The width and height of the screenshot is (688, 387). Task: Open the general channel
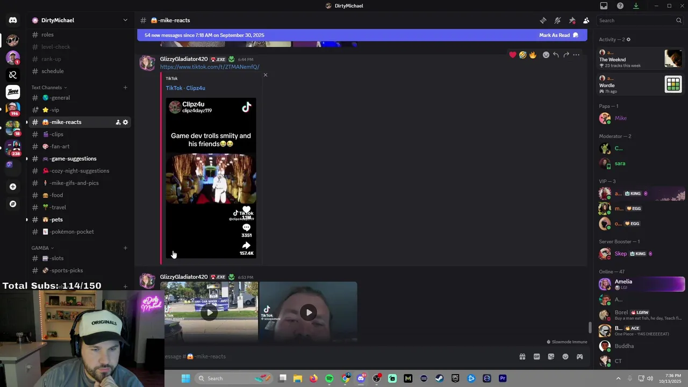coord(79,98)
